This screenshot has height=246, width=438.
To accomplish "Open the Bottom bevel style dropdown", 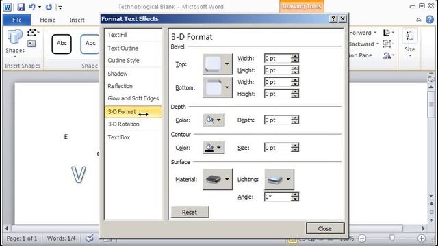I will (x=218, y=87).
